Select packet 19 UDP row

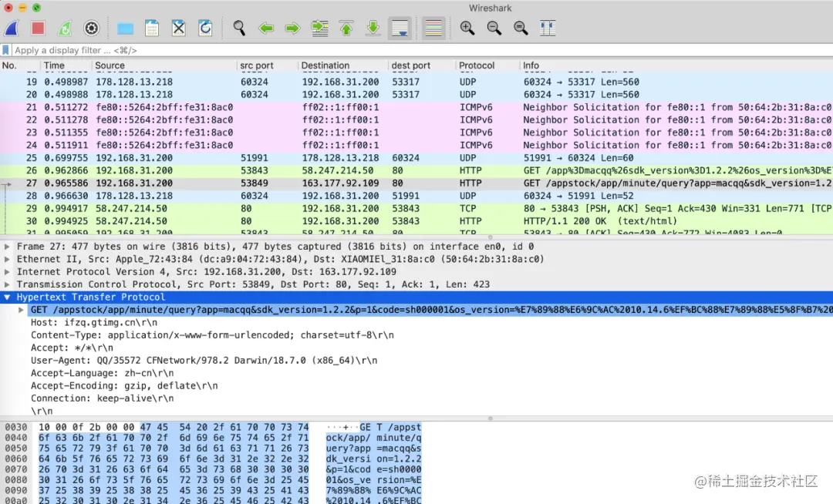(416, 82)
